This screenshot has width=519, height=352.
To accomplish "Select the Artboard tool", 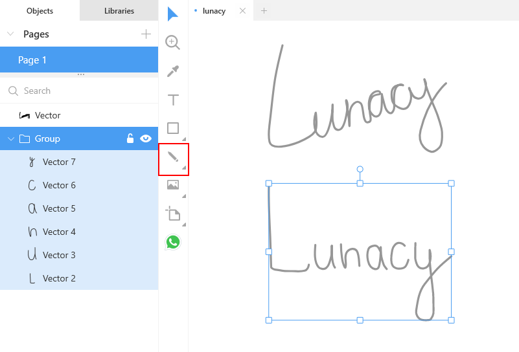I will pos(173,213).
